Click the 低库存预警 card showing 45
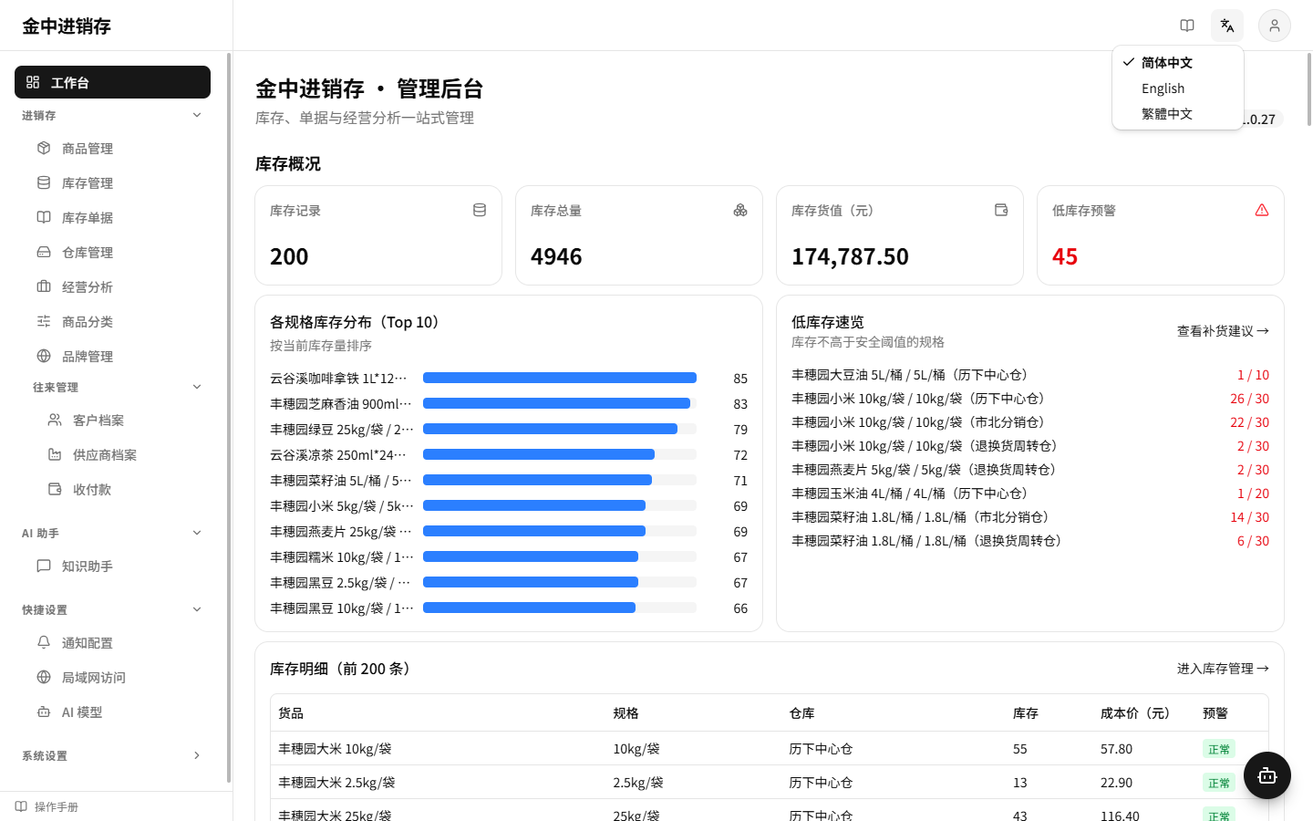Image resolution: width=1313 pixels, height=821 pixels. click(x=1160, y=235)
